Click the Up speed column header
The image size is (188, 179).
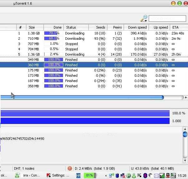160,27
